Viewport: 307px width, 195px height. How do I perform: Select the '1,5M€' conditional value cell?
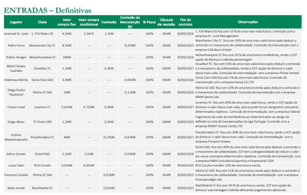[89, 154]
